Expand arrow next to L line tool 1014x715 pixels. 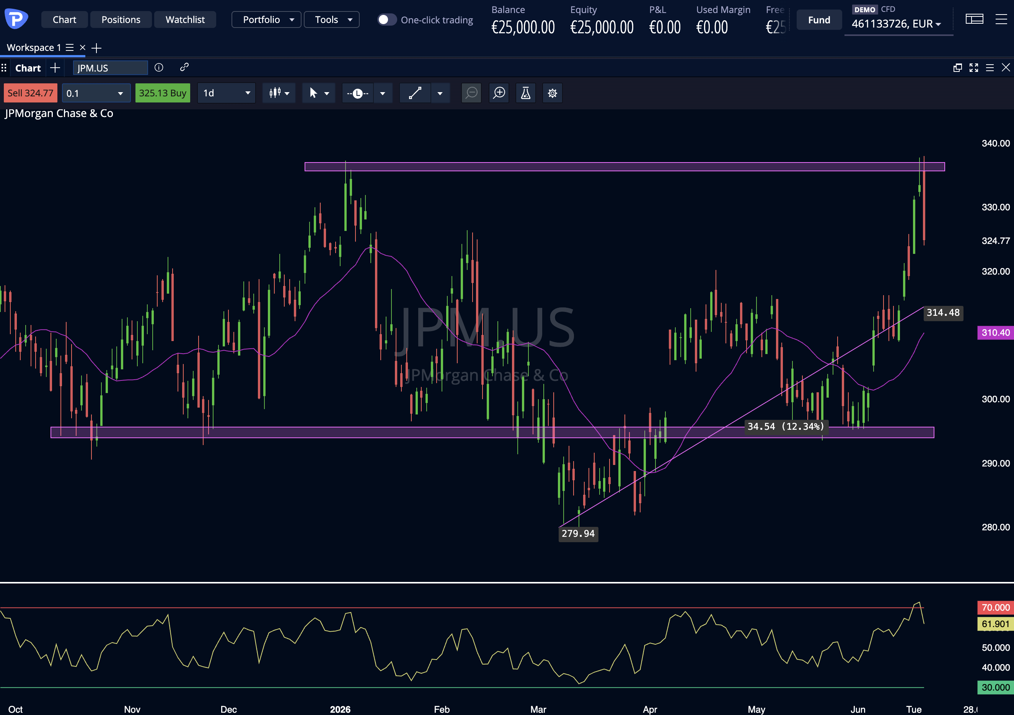coord(383,93)
